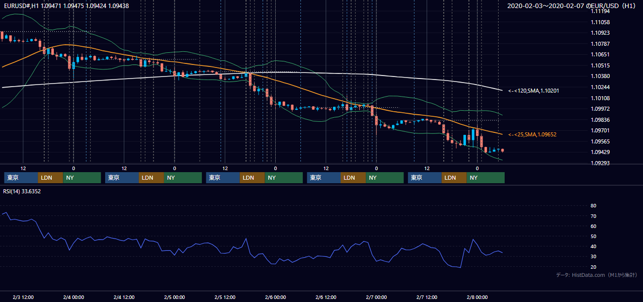Click the RSI scale value 40
Image resolution: width=643 pixels, height=302 pixels.
click(x=593, y=247)
